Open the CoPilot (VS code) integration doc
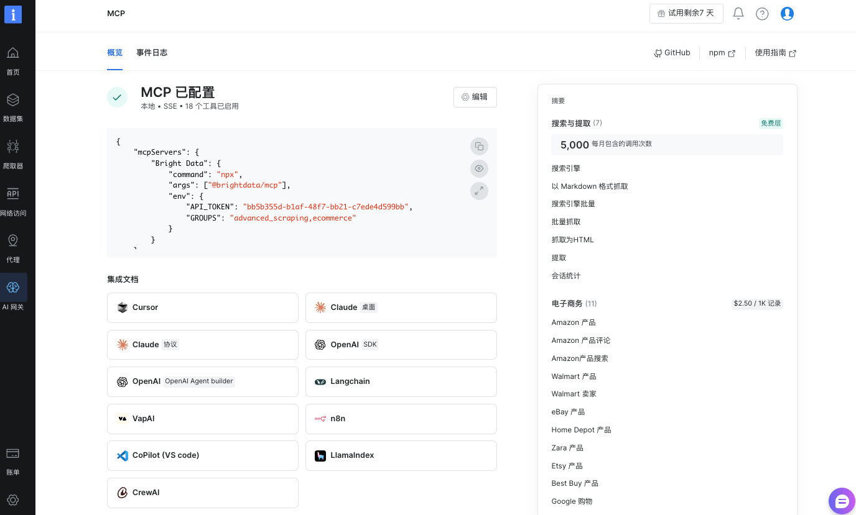856x515 pixels. [203, 455]
